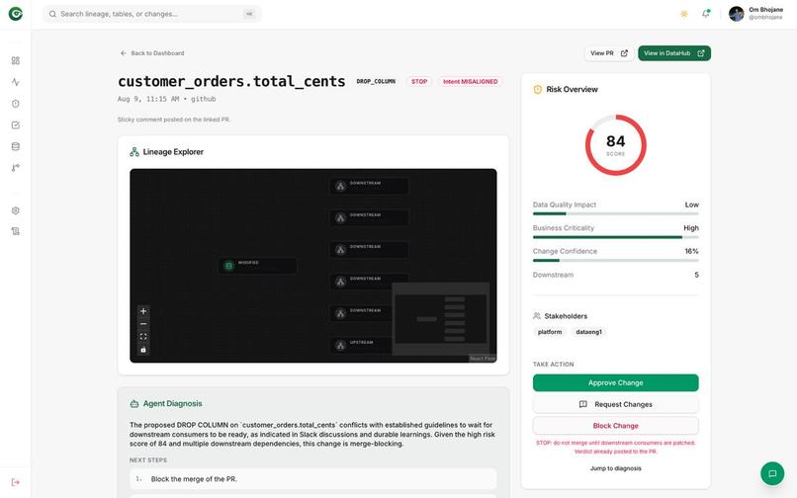
Task: Open the notifications bell
Action: 705,14
